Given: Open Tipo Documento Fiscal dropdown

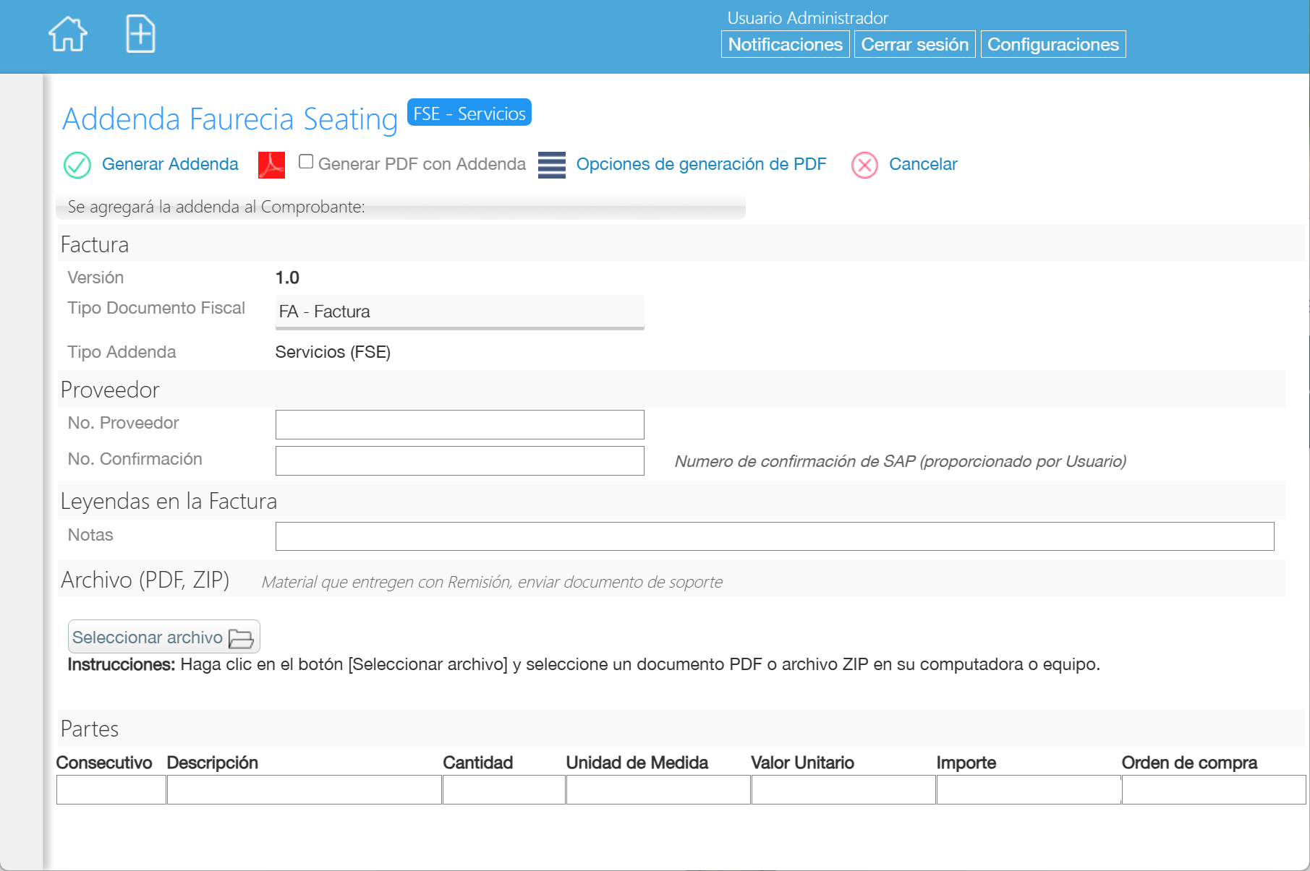Looking at the screenshot, I should (x=459, y=312).
